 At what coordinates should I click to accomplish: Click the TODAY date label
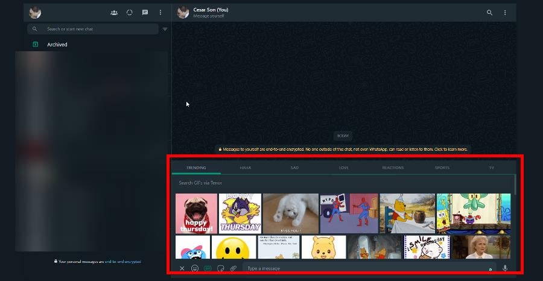[x=343, y=136]
